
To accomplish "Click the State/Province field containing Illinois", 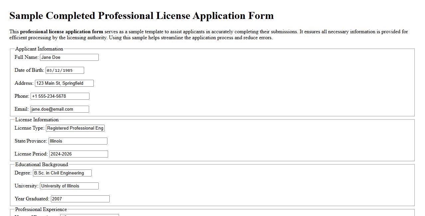I will point(78,141).
